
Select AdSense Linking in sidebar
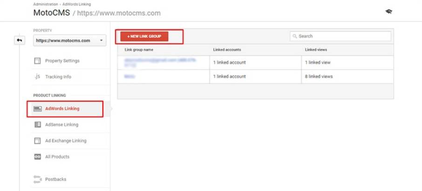[x=61, y=125]
